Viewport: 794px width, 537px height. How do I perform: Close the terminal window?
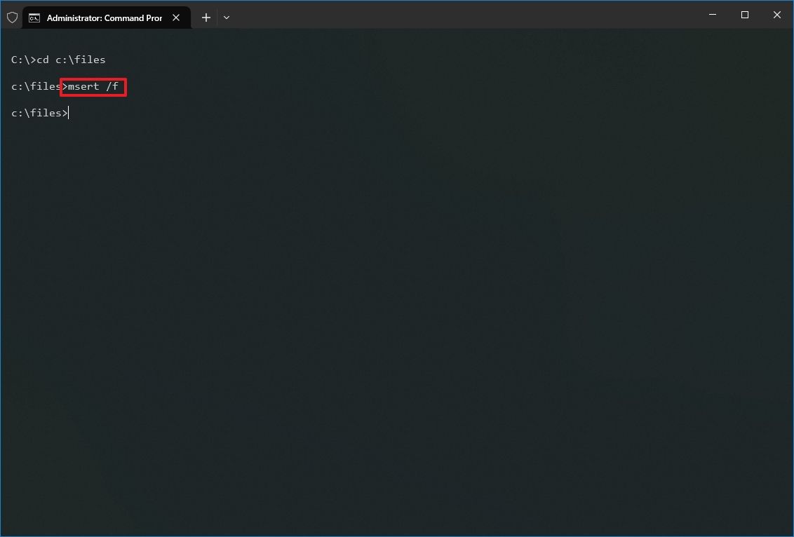click(777, 15)
